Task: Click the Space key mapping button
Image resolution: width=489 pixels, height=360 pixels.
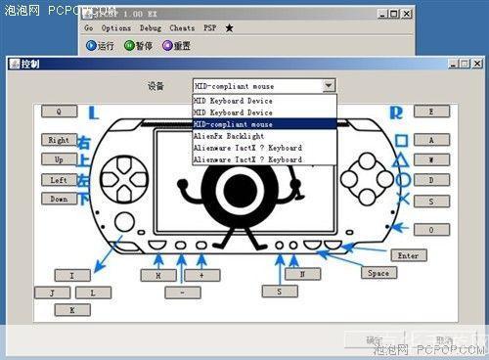Action: 379,273
